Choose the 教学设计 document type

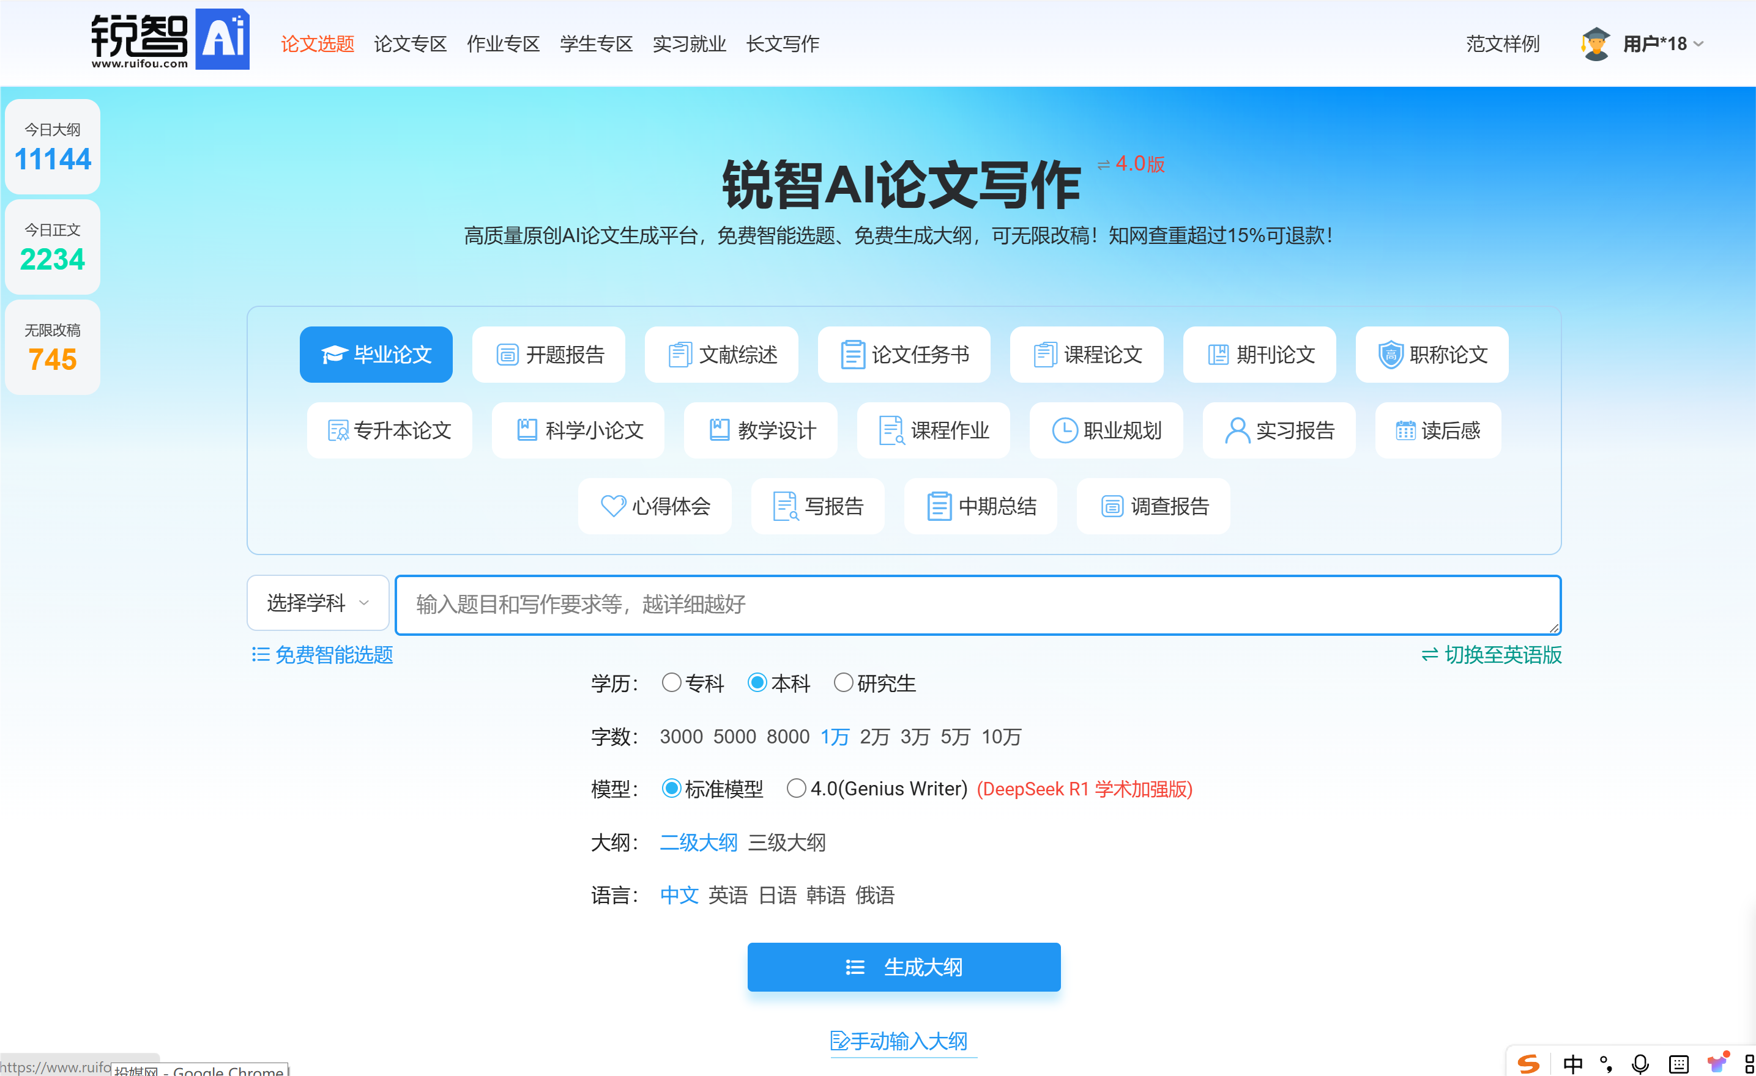pyautogui.click(x=761, y=430)
